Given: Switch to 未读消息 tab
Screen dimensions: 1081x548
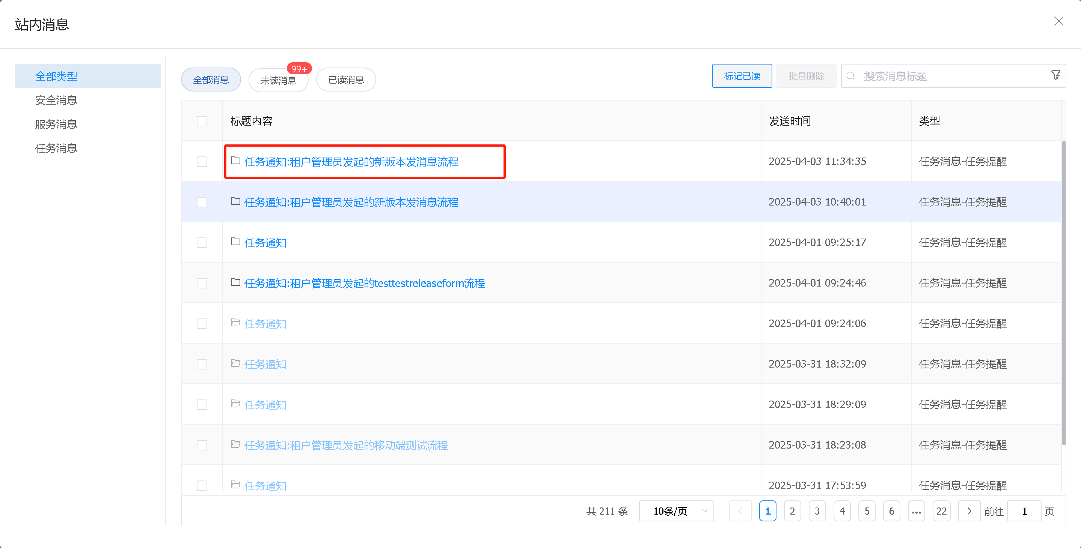Looking at the screenshot, I should (x=278, y=80).
